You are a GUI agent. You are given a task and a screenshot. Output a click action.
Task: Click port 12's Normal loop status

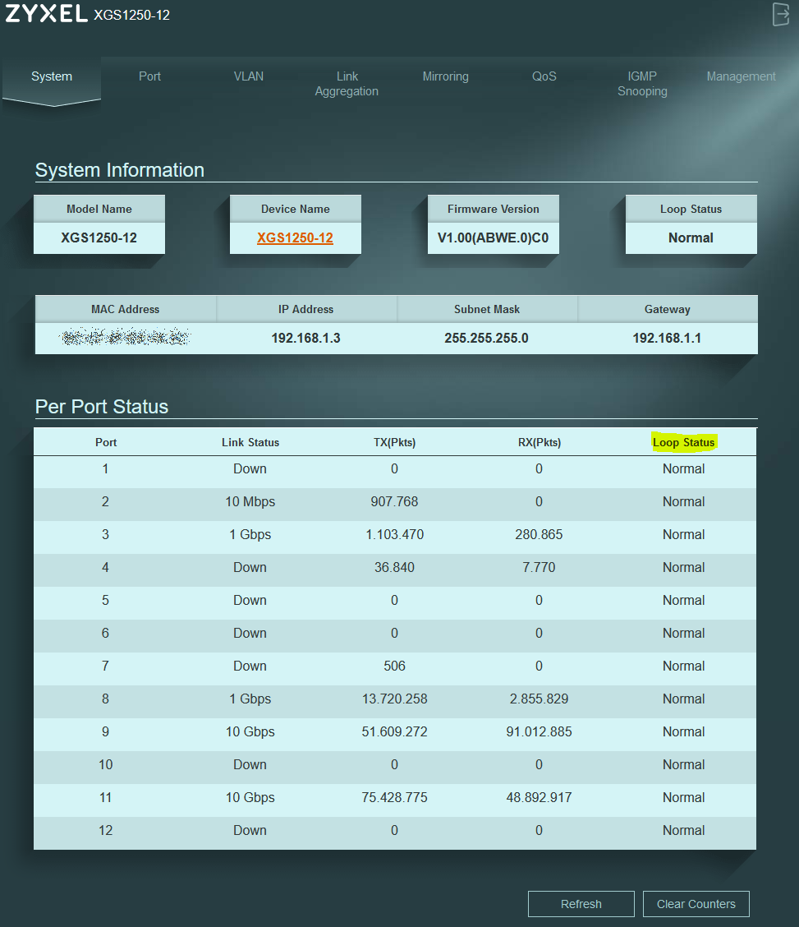pos(684,831)
